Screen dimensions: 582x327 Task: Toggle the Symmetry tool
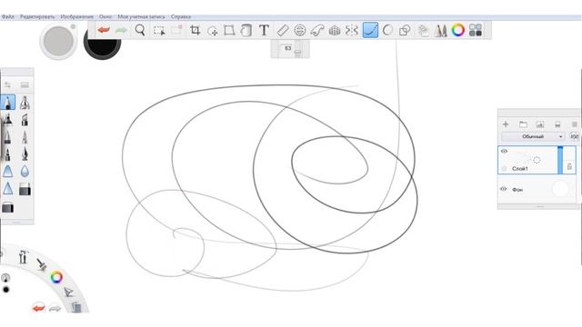352,30
